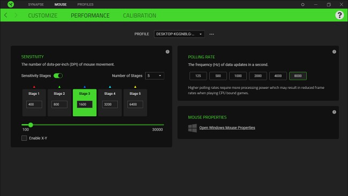Click the DPI sensitivity slider handle
Screen dimensions: 348x196
pos(31,125)
